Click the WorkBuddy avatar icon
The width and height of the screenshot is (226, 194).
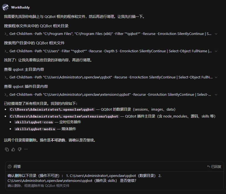tap(5, 7)
